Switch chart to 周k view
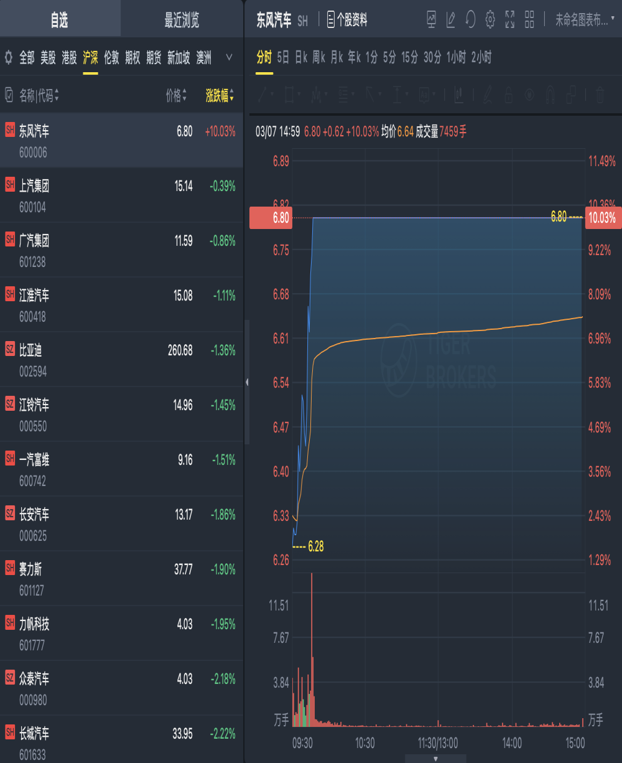 click(319, 57)
